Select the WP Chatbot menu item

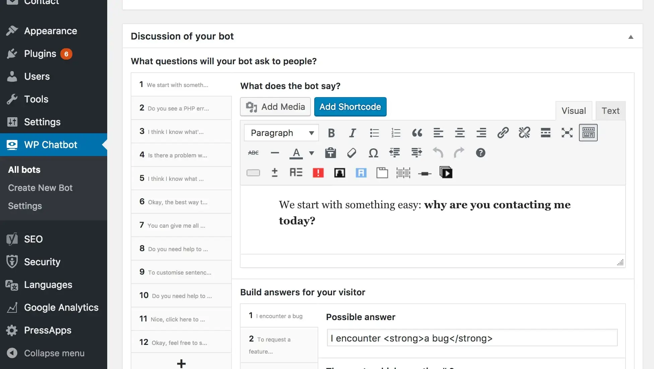51,145
